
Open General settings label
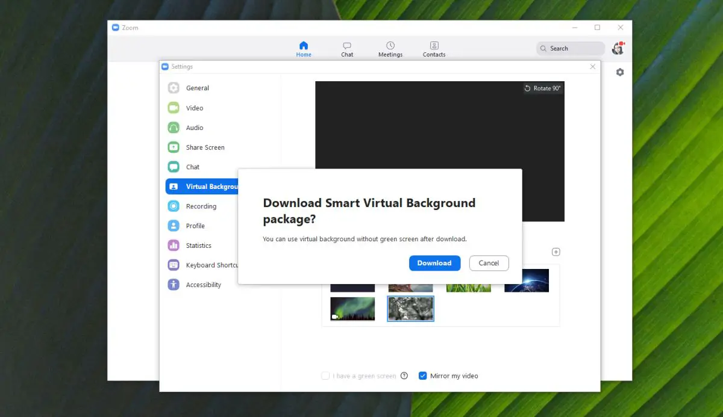point(198,88)
